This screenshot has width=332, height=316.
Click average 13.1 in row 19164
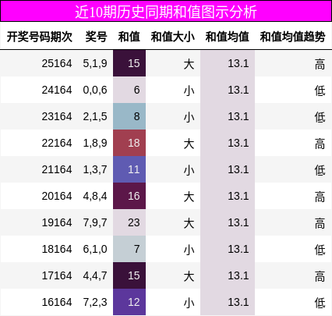coord(238,222)
